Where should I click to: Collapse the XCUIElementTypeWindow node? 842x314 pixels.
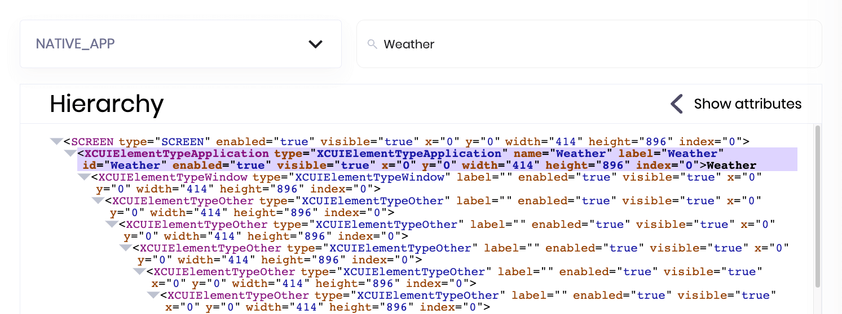pos(83,177)
